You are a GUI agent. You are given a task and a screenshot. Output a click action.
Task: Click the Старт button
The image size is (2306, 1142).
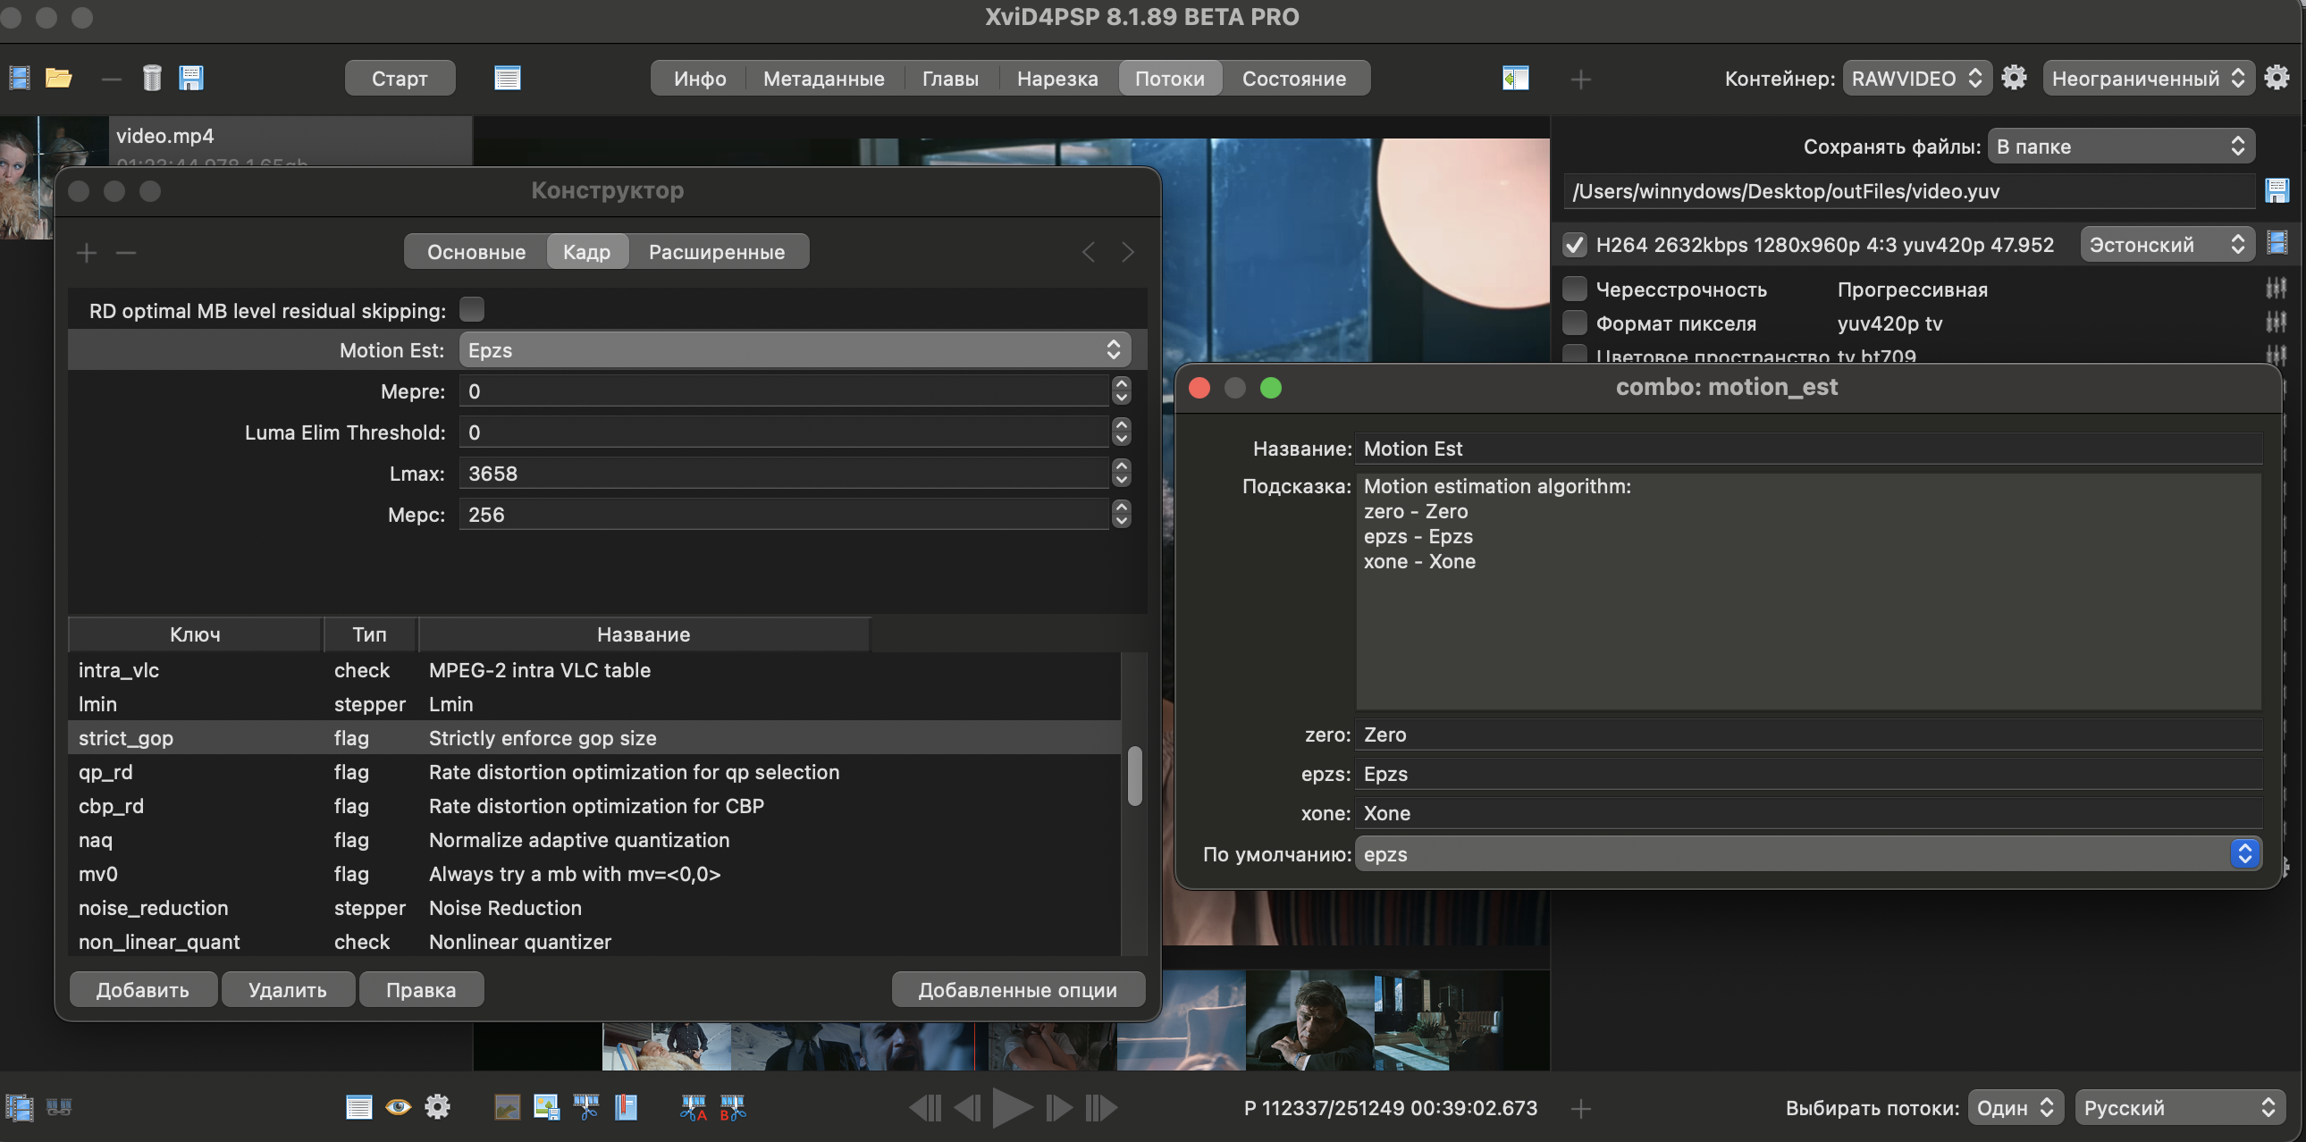(400, 78)
